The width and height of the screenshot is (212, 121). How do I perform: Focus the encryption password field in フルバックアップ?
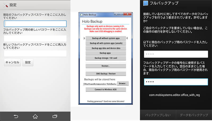(x=176, y=82)
